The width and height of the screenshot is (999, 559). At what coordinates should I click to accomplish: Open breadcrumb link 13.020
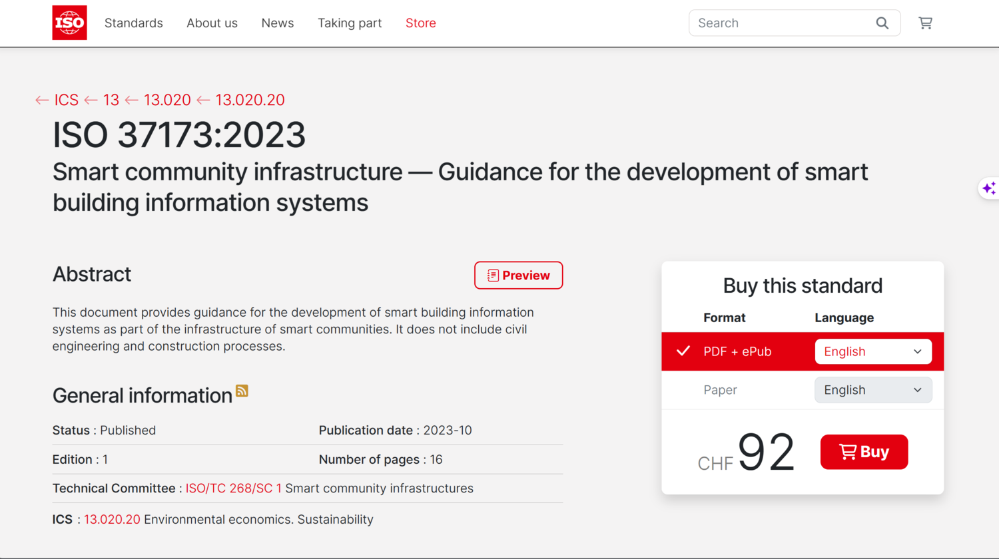(x=167, y=100)
